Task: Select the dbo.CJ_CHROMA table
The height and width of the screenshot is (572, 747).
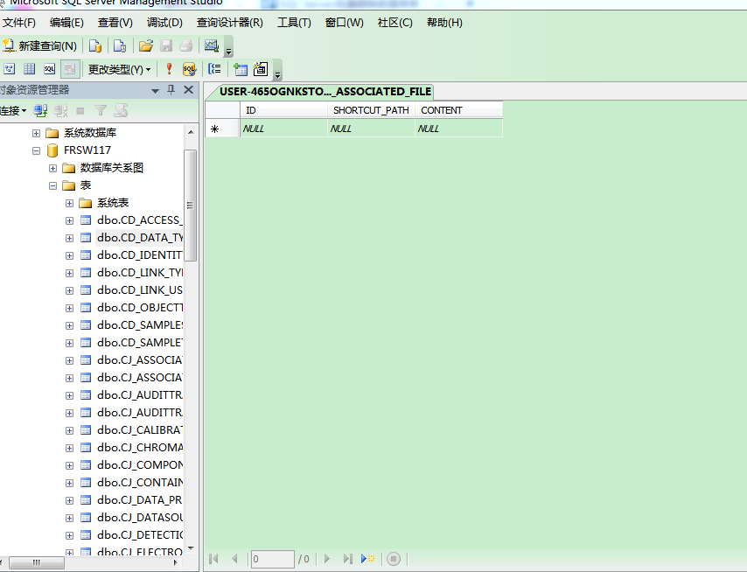Action: click(x=140, y=448)
